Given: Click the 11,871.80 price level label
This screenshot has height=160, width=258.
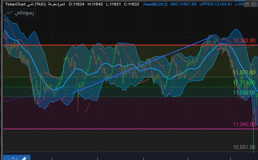Looking at the screenshot, I should point(244,73).
